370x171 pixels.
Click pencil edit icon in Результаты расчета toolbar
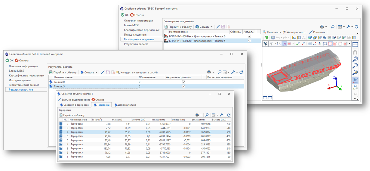(103, 72)
